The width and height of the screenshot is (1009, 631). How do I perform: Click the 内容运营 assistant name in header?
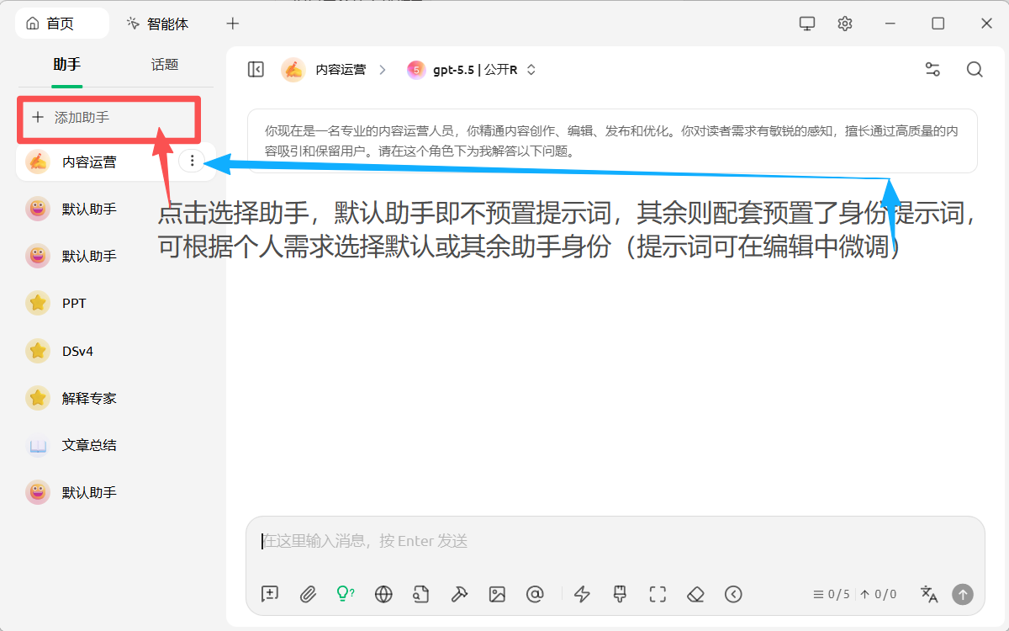tap(341, 70)
